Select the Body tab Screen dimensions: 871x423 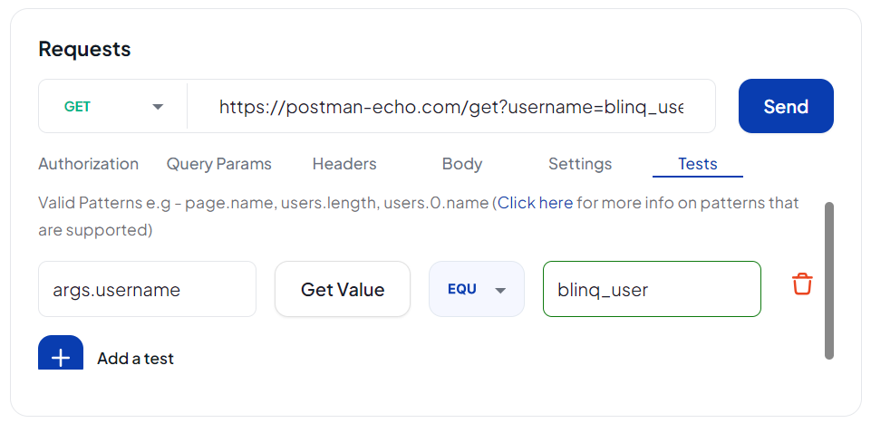462,164
